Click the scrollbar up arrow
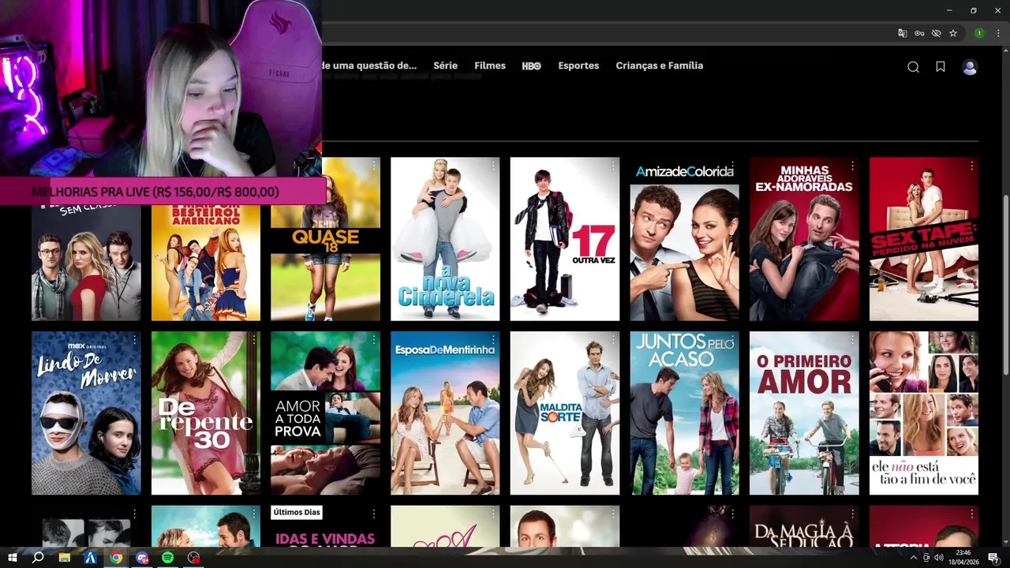 pos(1005,50)
